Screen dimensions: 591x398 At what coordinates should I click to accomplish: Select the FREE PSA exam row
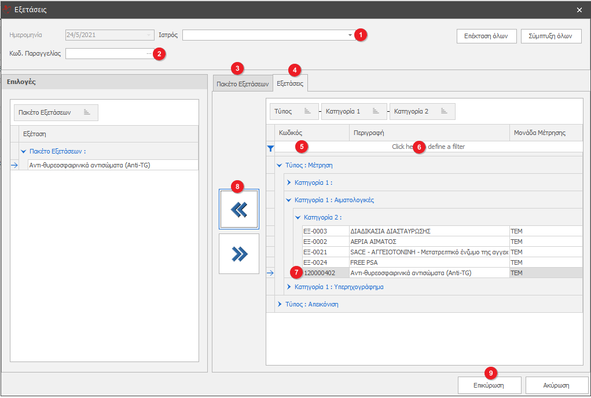click(428, 262)
